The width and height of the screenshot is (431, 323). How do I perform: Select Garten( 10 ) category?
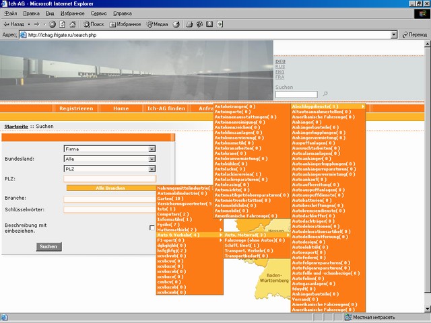(x=170, y=199)
